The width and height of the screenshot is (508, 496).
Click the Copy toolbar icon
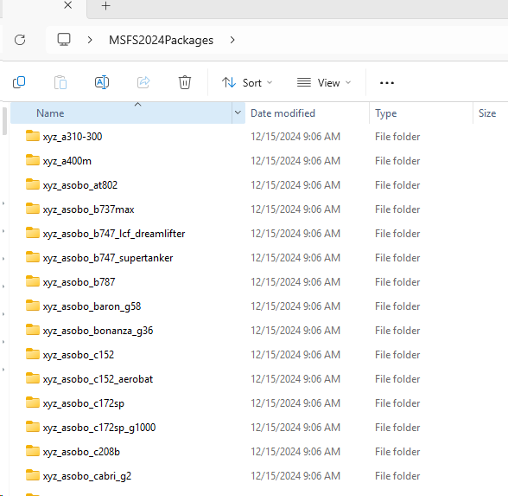19,82
